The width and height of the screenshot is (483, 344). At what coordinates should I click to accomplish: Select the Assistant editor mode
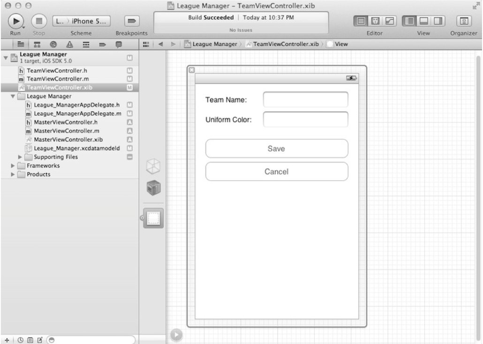point(375,21)
